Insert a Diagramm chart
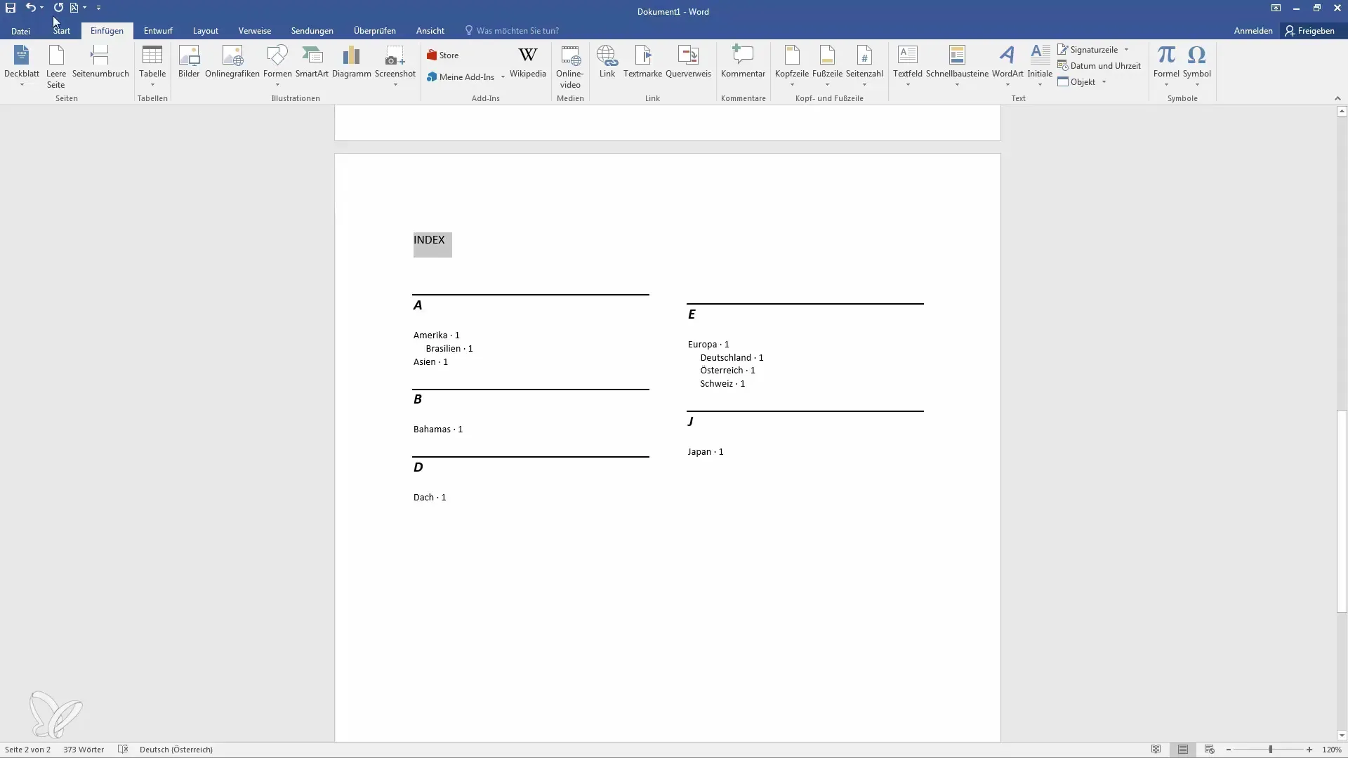Image resolution: width=1348 pixels, height=758 pixels. click(351, 62)
